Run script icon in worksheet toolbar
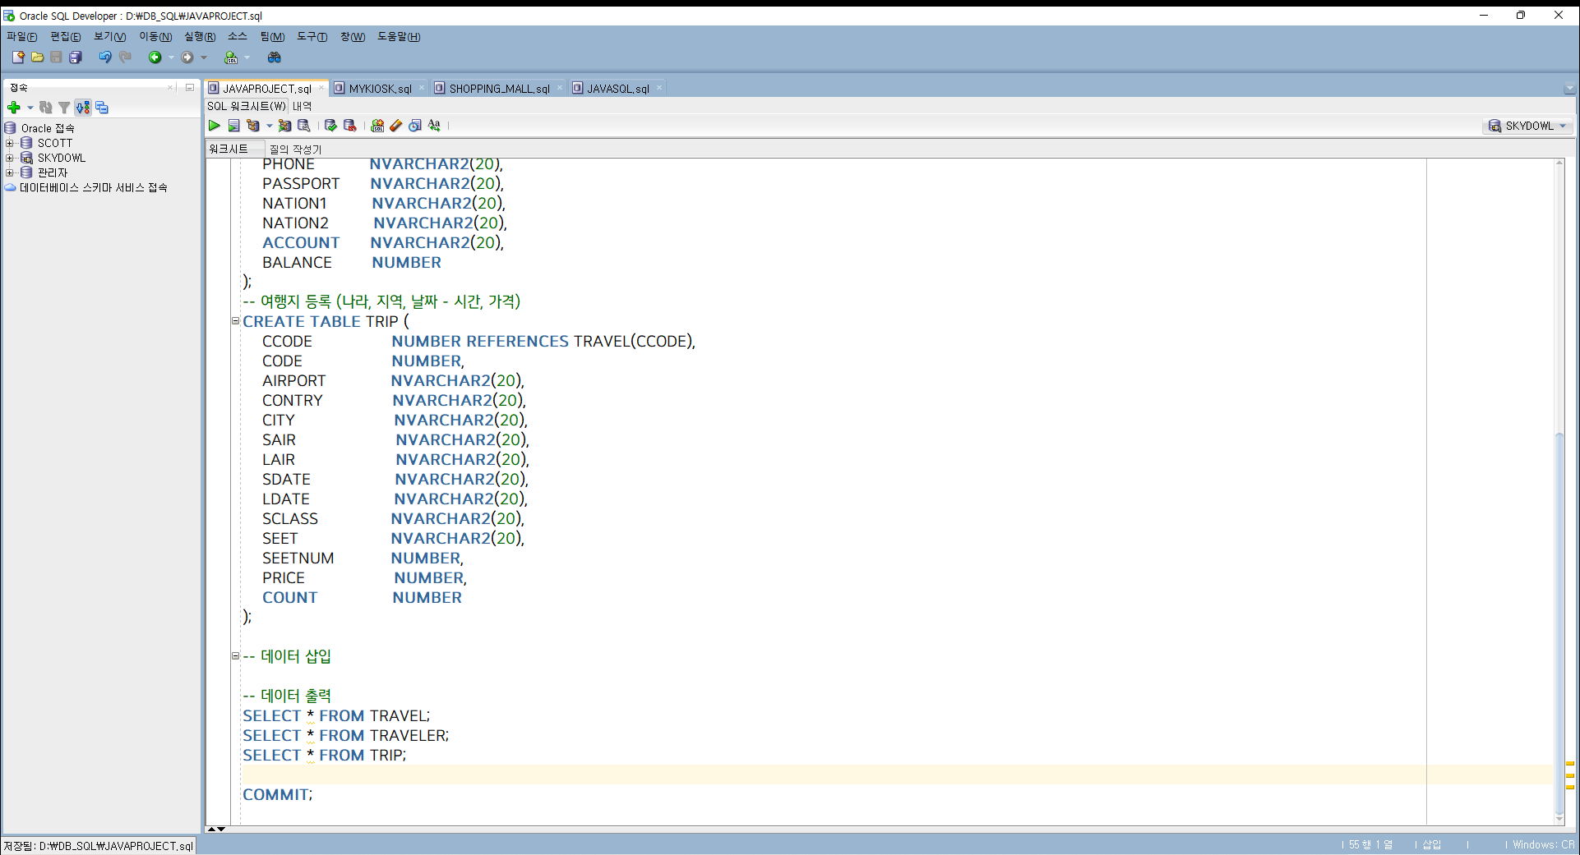This screenshot has height=855, width=1580. (234, 126)
